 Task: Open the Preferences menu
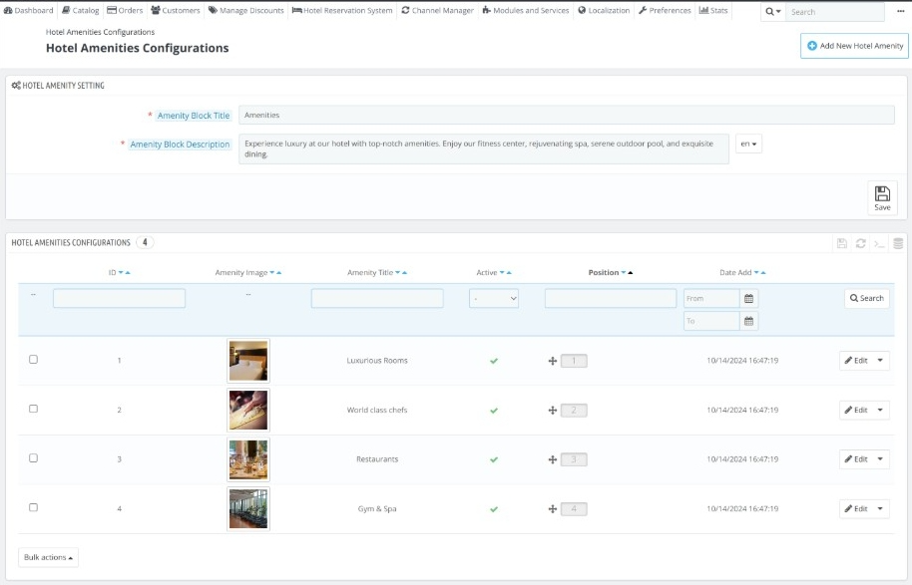(665, 10)
